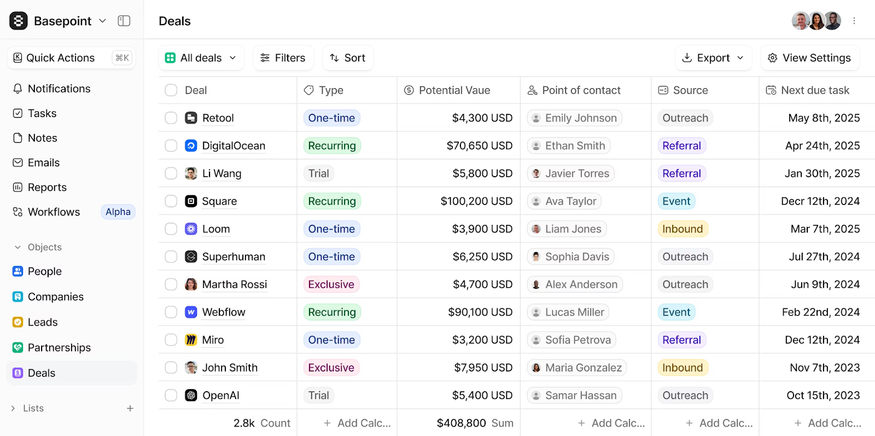Click the Reports chart icon
The width and height of the screenshot is (875, 436).
[18, 187]
